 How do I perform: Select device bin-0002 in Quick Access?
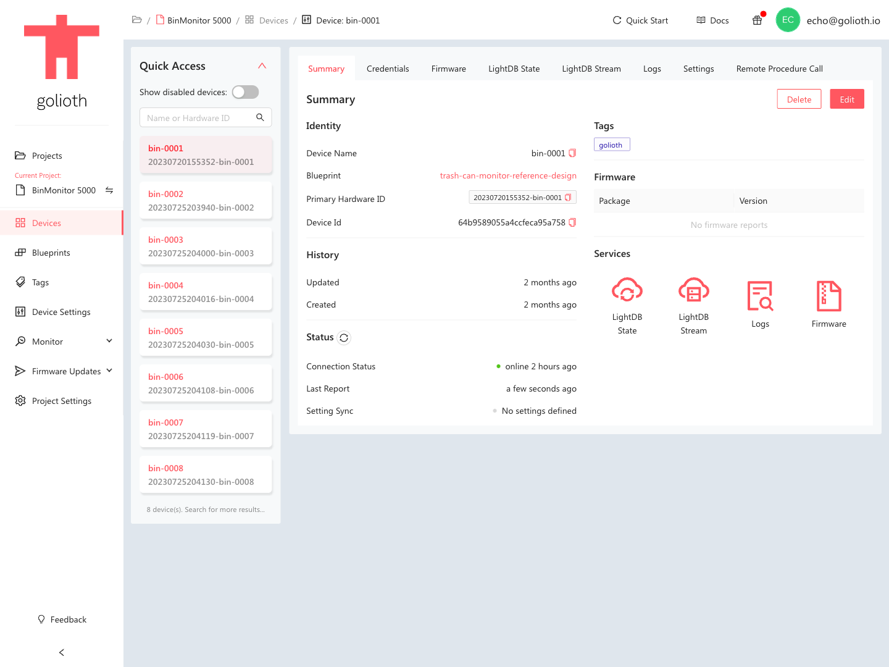pyautogui.click(x=206, y=201)
